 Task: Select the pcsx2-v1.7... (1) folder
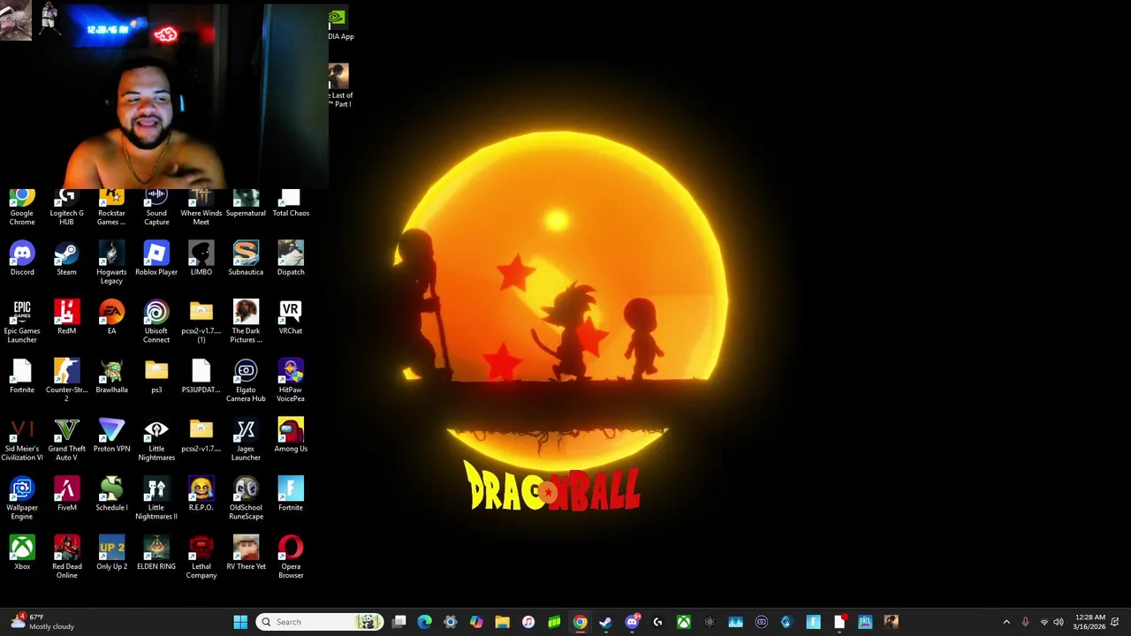[x=201, y=322]
